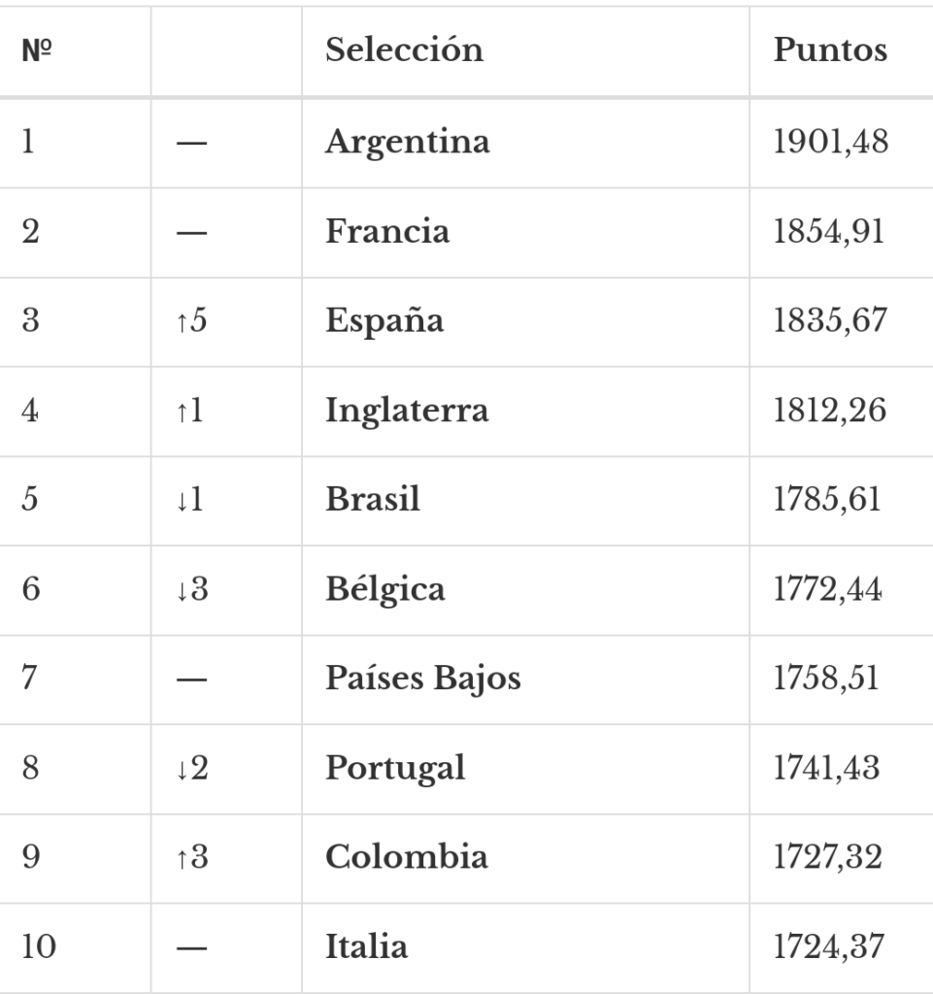Image resolution: width=933 pixels, height=994 pixels.
Task: Click the down arrow 2 indicator for Portugal
Action: (192, 769)
